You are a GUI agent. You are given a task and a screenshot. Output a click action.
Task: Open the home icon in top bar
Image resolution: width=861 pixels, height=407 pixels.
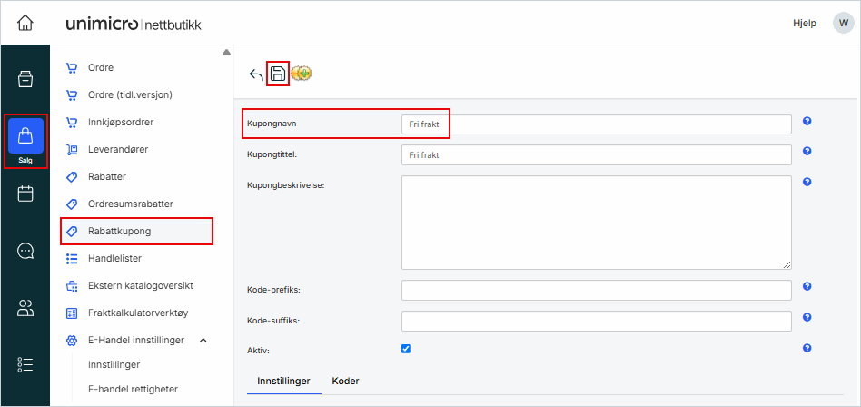[25, 23]
